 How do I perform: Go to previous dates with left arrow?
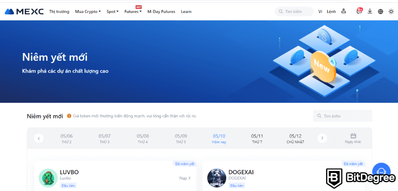pos(39,138)
